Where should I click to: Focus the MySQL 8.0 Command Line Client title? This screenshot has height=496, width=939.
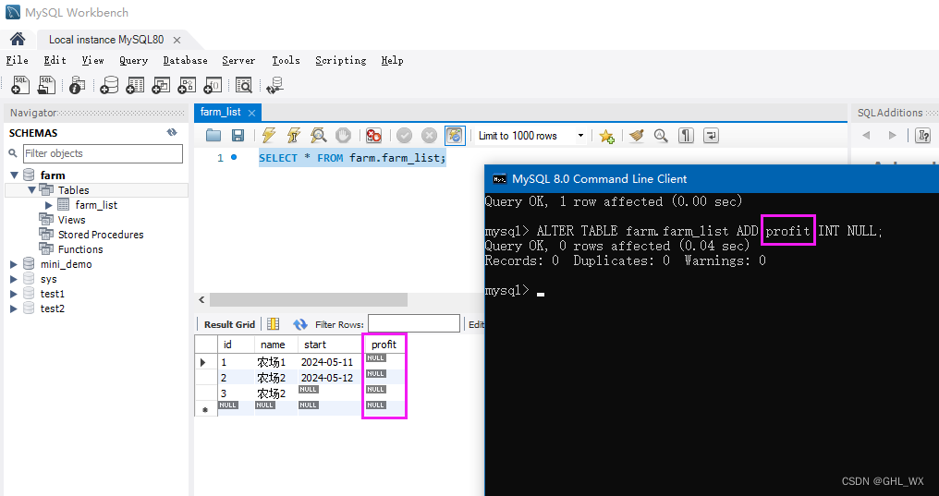coord(600,179)
